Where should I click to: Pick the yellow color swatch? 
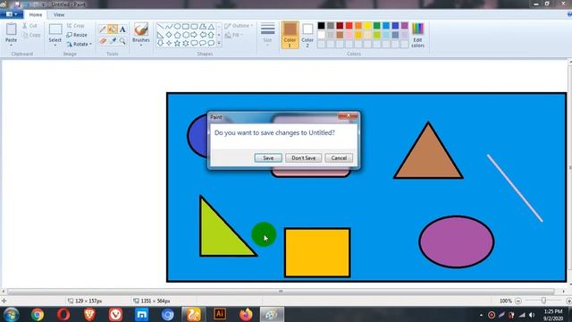(367, 26)
